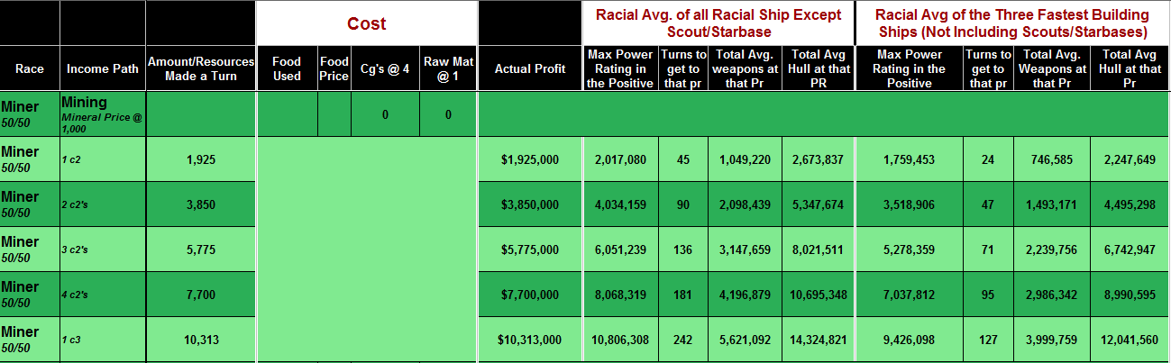Click the cell showing amount 7,700
Screen dimensions: 1171x363
pos(201,295)
